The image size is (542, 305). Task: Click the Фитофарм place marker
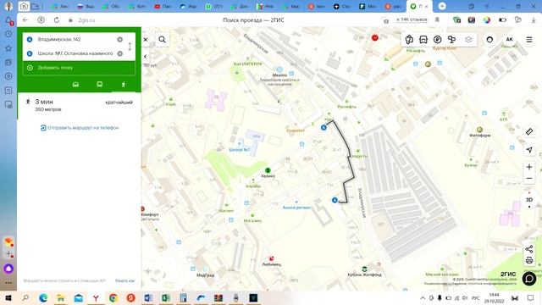479,130
